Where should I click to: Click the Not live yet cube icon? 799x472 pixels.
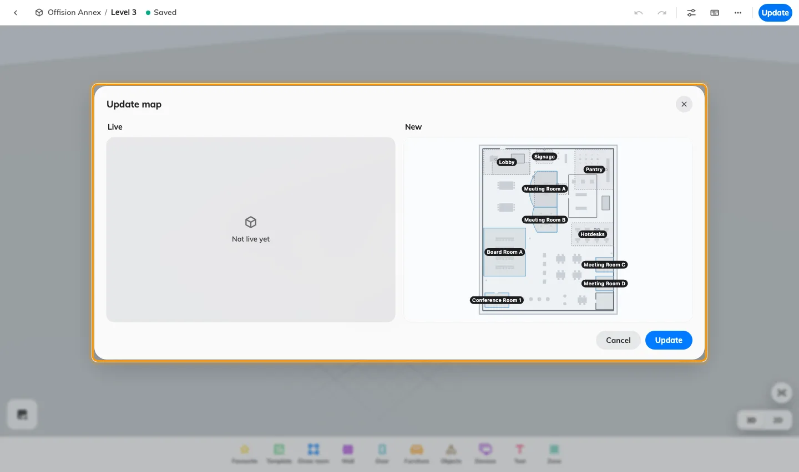point(251,222)
